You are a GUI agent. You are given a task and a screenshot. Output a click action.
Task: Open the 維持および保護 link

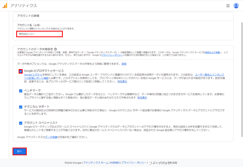point(212,53)
